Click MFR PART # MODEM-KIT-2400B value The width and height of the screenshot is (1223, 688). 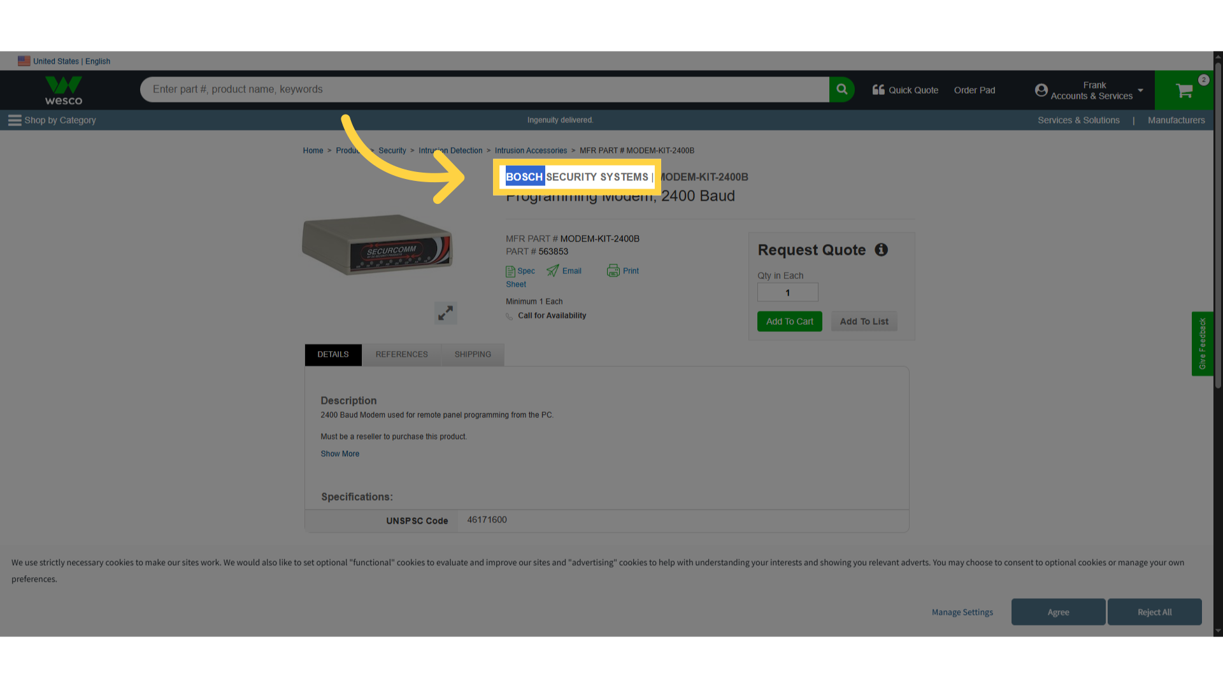tap(599, 239)
